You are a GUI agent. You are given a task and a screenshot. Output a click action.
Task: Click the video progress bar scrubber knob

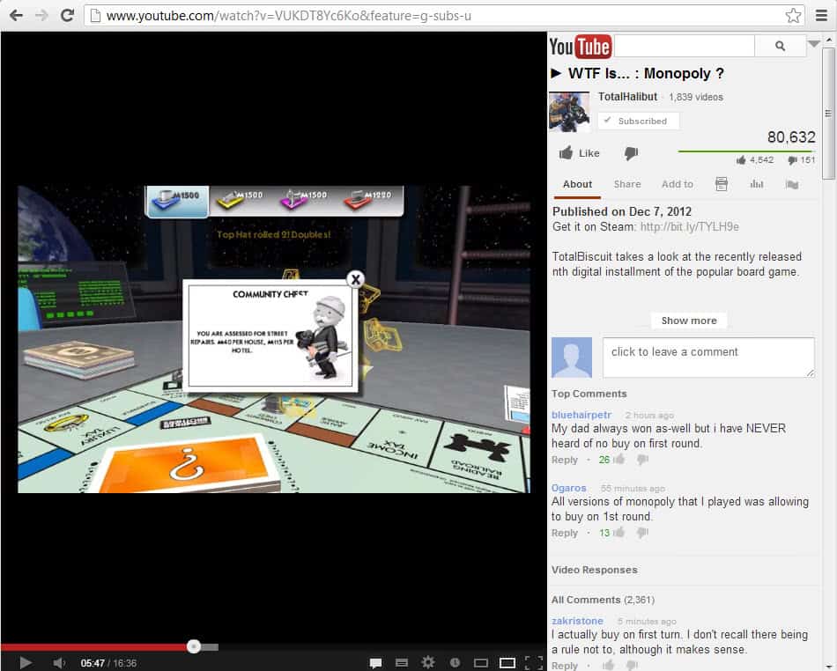194,646
